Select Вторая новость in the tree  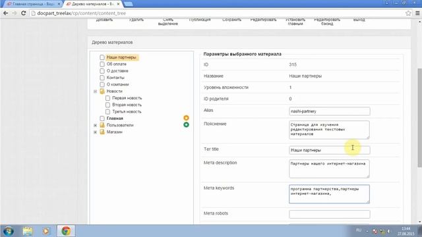pos(127,105)
